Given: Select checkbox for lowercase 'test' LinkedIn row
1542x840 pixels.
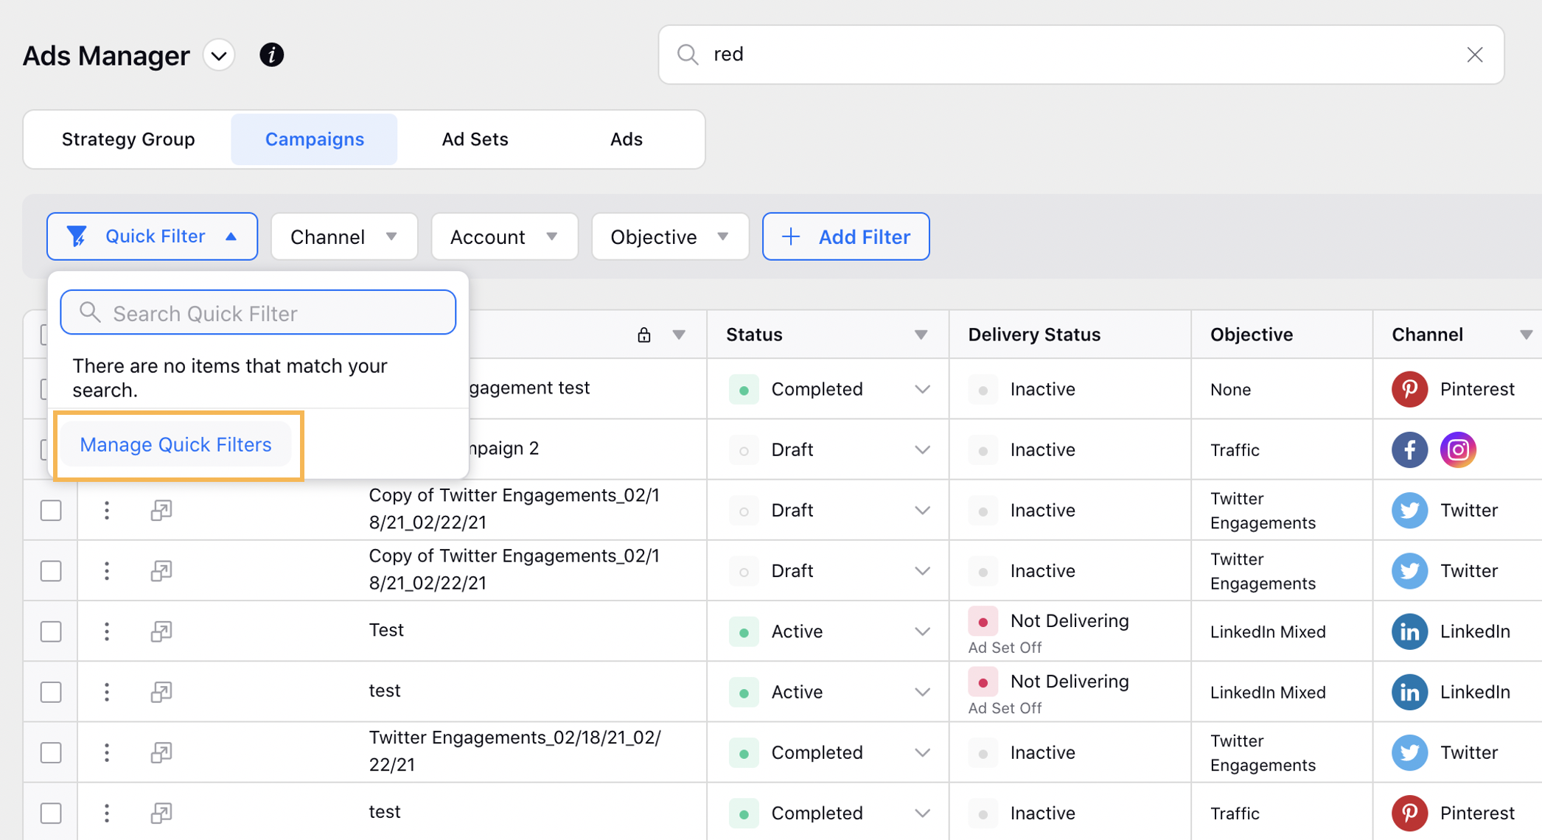Looking at the screenshot, I should point(51,692).
